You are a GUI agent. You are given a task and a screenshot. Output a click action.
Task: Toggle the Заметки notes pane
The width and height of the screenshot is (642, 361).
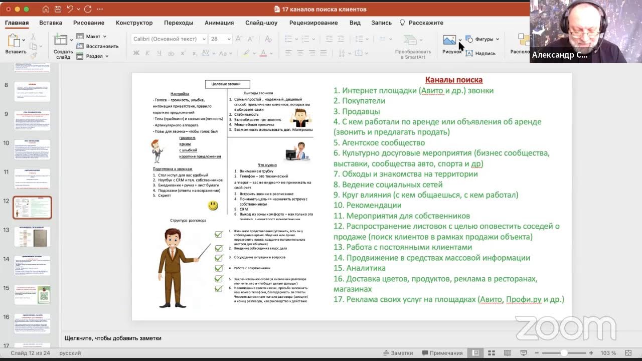(398, 353)
